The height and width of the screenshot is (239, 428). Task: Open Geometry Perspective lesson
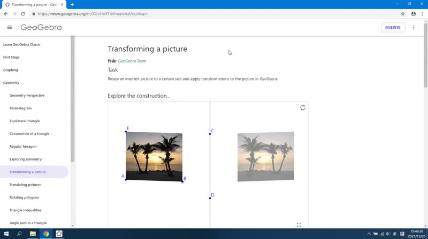27,95
